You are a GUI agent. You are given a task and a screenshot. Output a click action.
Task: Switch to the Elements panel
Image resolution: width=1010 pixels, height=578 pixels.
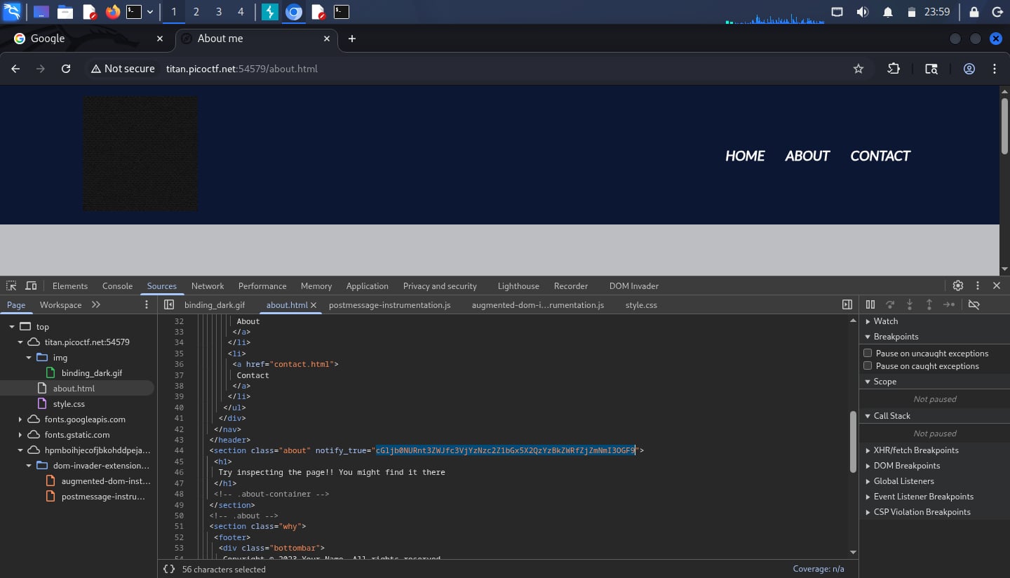tap(70, 285)
